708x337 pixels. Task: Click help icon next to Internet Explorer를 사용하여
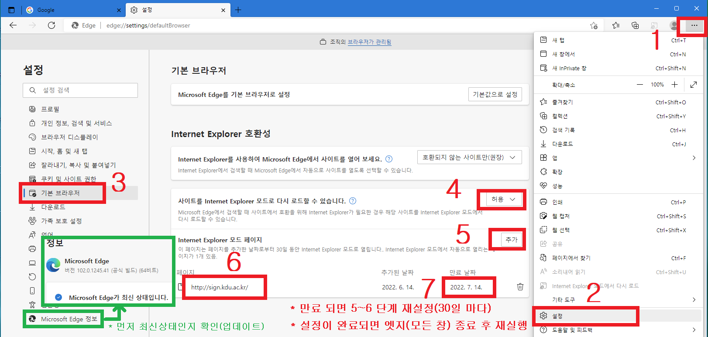pyautogui.click(x=389, y=159)
